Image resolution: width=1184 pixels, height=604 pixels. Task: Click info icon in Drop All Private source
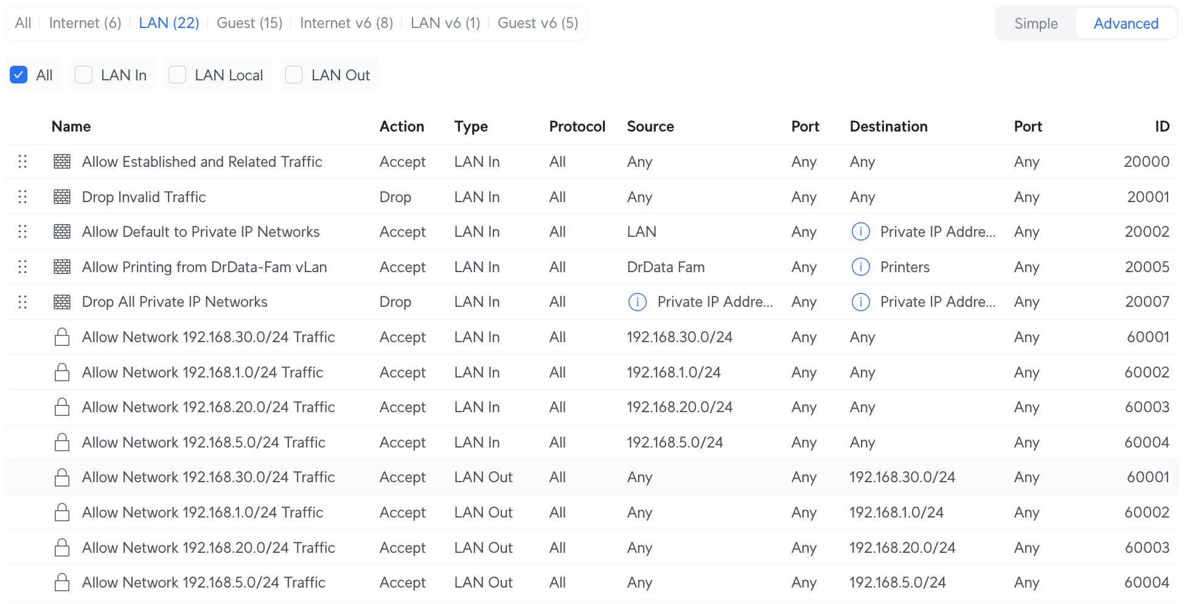pyautogui.click(x=637, y=302)
